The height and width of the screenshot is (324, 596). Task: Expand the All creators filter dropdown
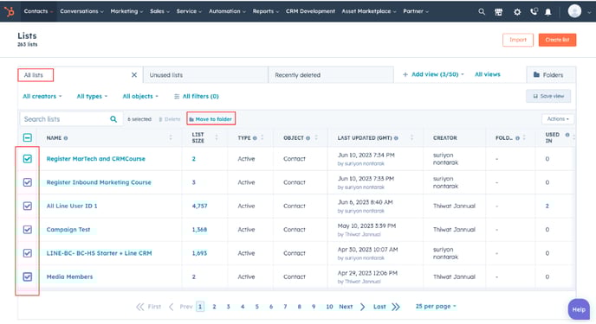(x=42, y=96)
